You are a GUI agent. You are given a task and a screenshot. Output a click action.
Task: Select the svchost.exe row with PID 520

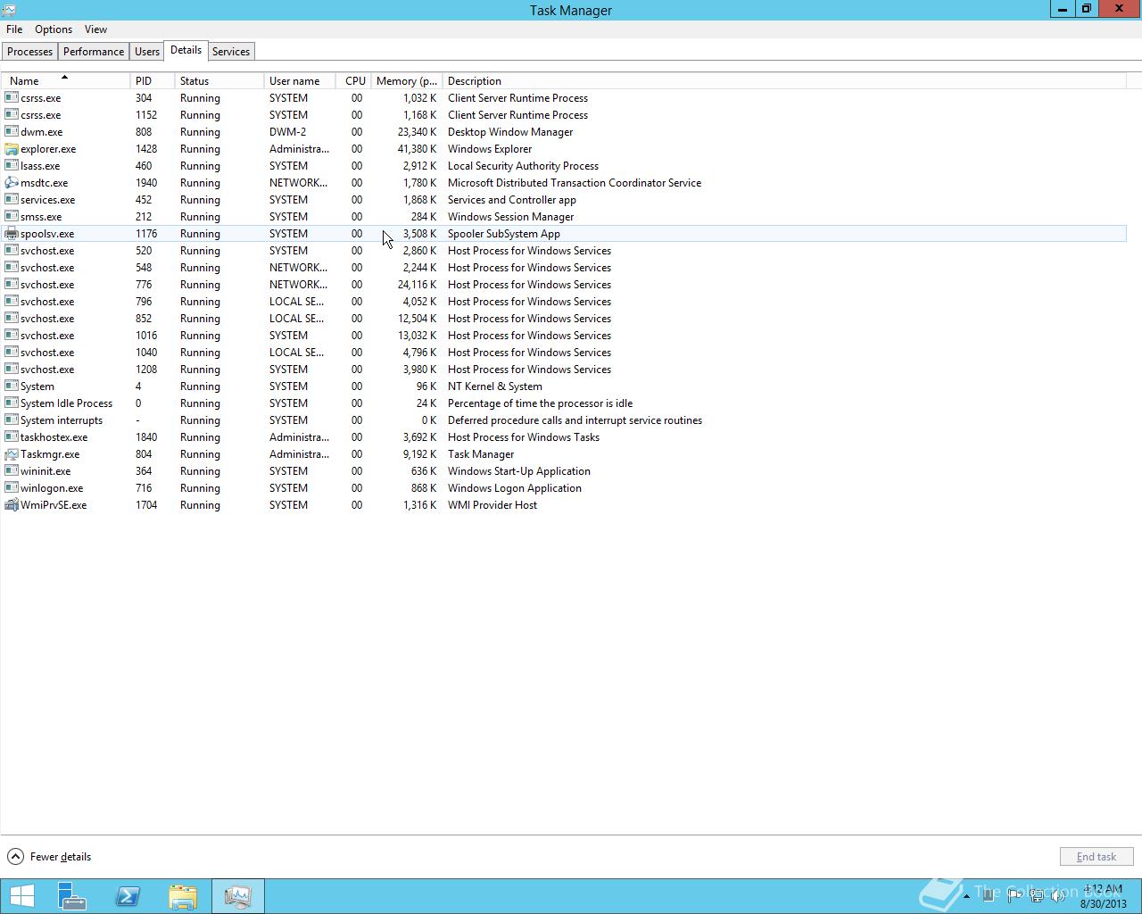(x=565, y=251)
